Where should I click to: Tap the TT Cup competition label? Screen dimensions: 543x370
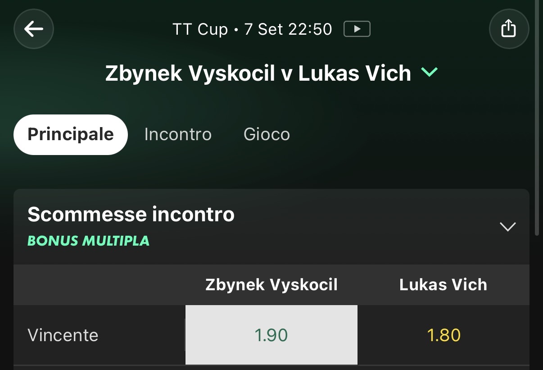[x=200, y=29]
